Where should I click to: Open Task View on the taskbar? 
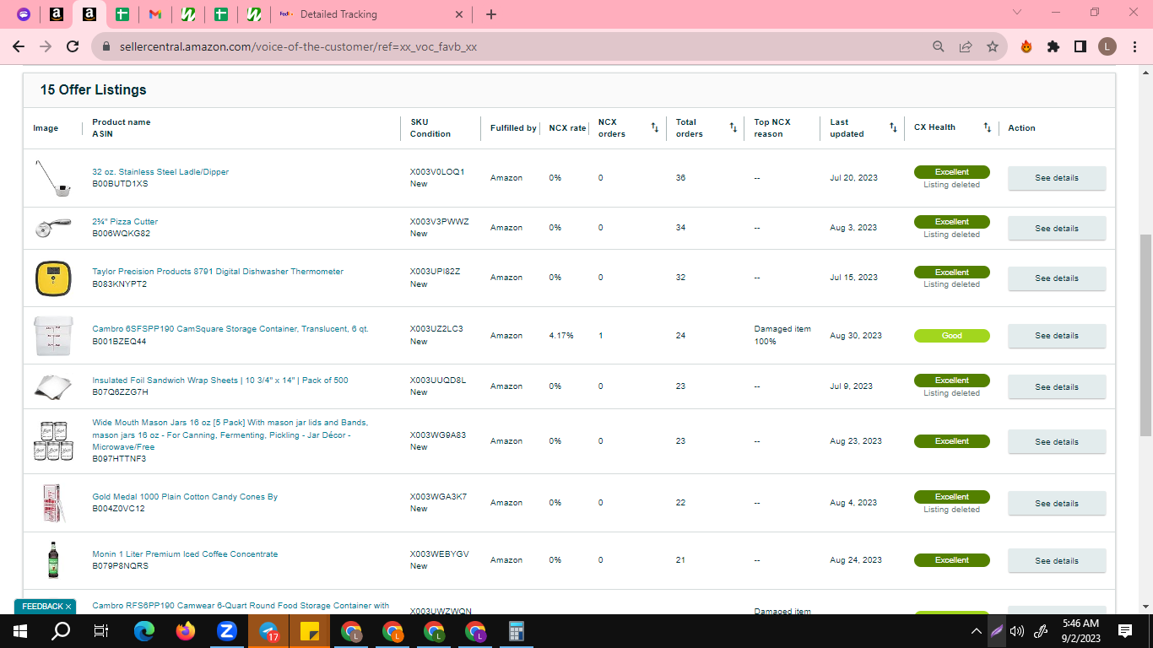pyautogui.click(x=101, y=631)
